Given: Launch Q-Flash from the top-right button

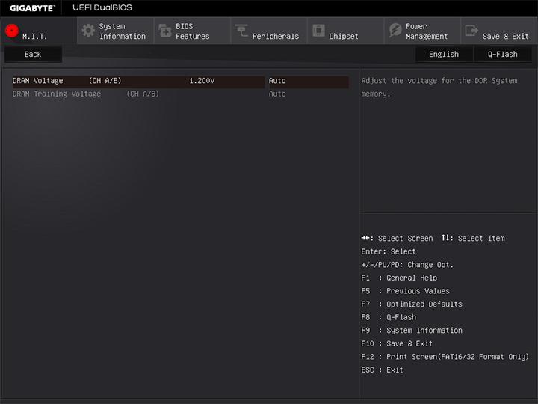Looking at the screenshot, I should pyautogui.click(x=502, y=55).
